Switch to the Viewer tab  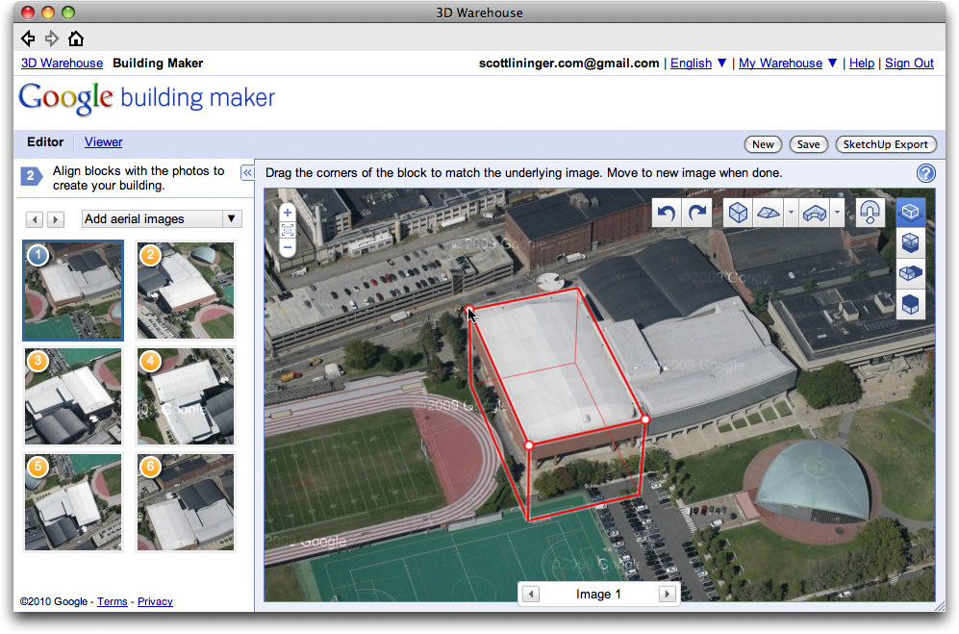[x=103, y=142]
